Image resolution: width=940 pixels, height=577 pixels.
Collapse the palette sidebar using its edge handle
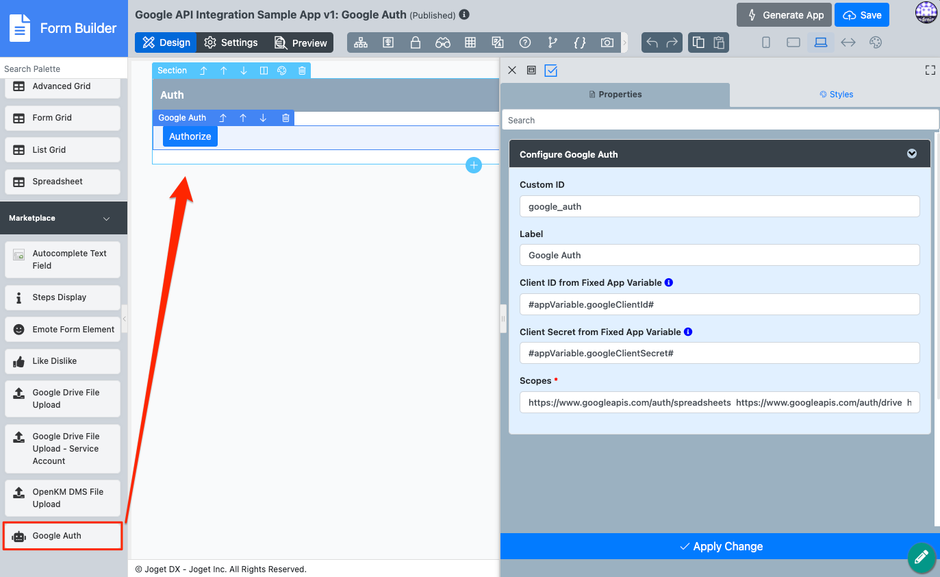(125, 319)
